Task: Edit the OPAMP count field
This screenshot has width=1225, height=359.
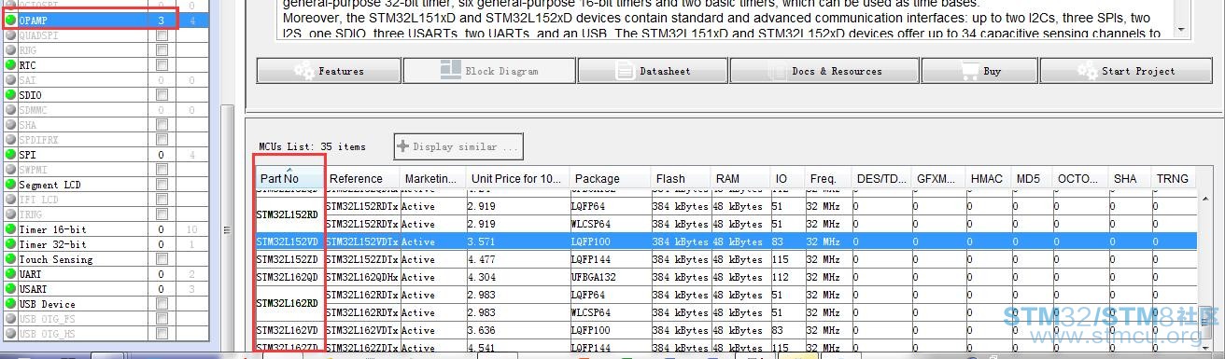Action: (x=162, y=21)
